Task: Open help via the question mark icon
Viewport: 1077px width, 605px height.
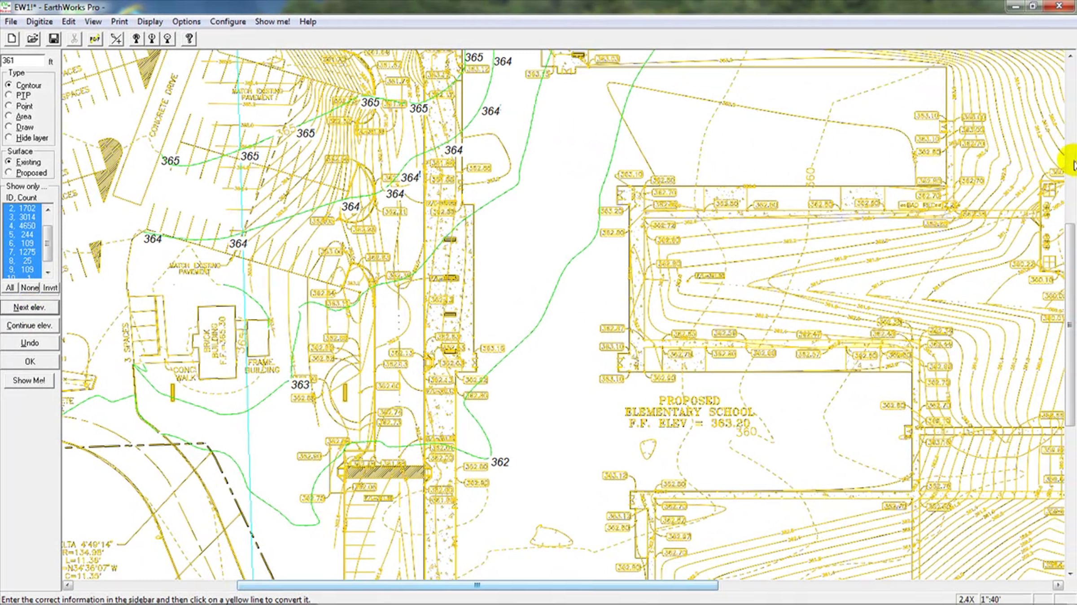Action: pyautogui.click(x=189, y=39)
